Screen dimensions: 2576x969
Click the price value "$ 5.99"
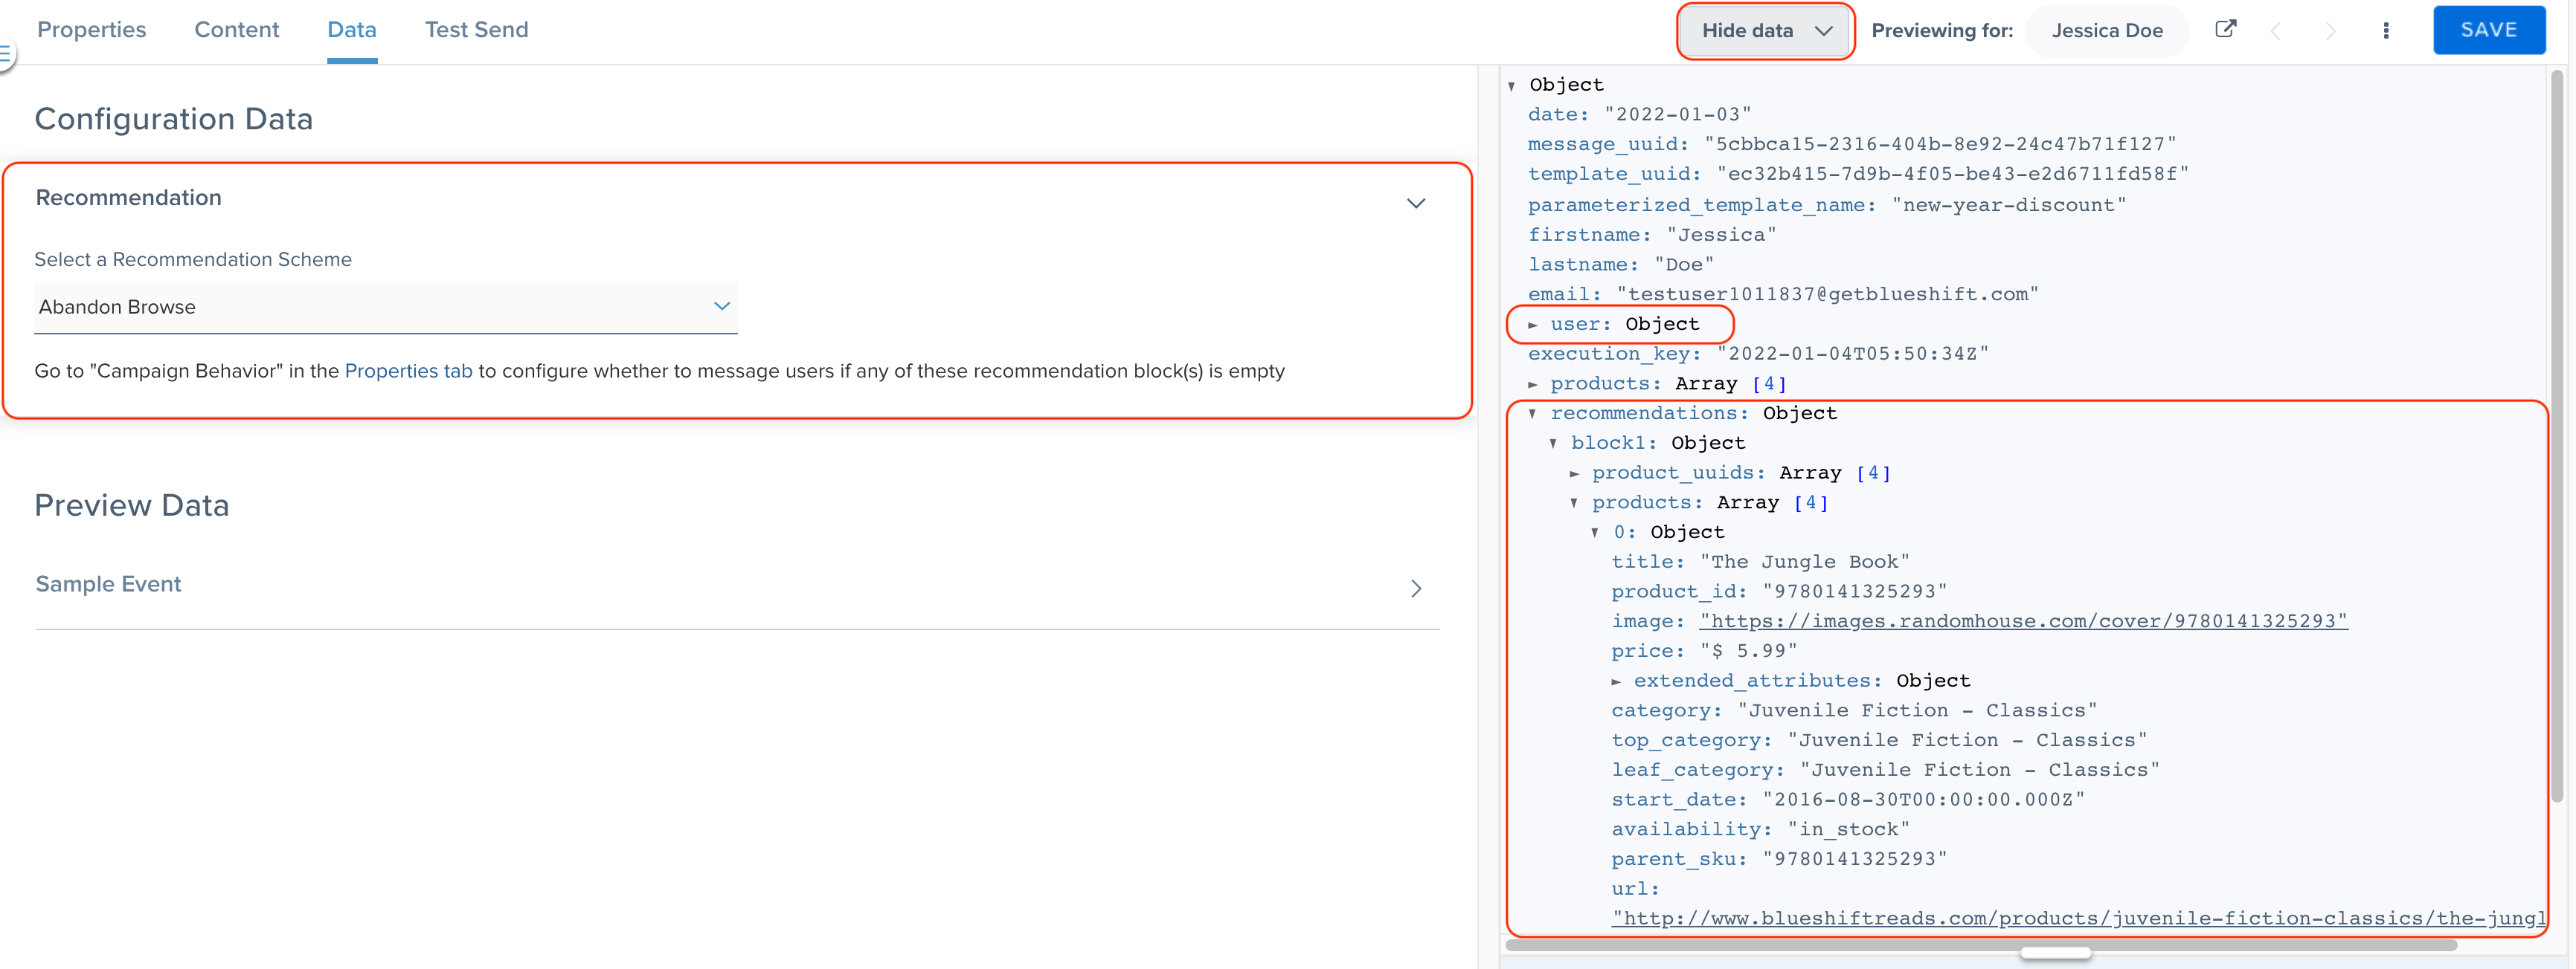1748,652
